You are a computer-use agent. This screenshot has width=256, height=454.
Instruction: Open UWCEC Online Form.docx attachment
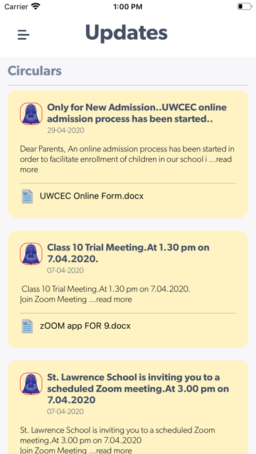click(91, 196)
